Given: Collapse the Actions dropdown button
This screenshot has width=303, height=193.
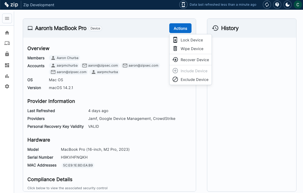Looking at the screenshot, I should (x=180, y=28).
